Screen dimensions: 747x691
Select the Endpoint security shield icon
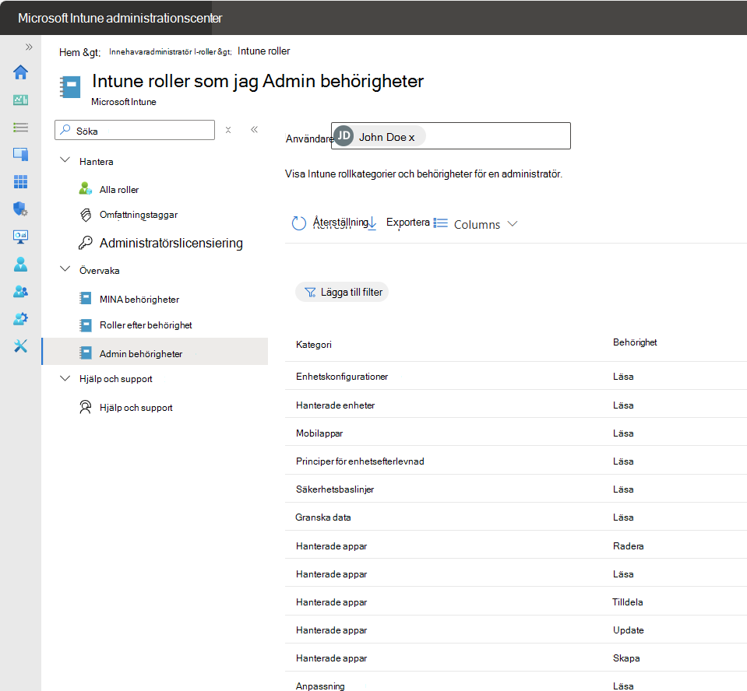(20, 209)
